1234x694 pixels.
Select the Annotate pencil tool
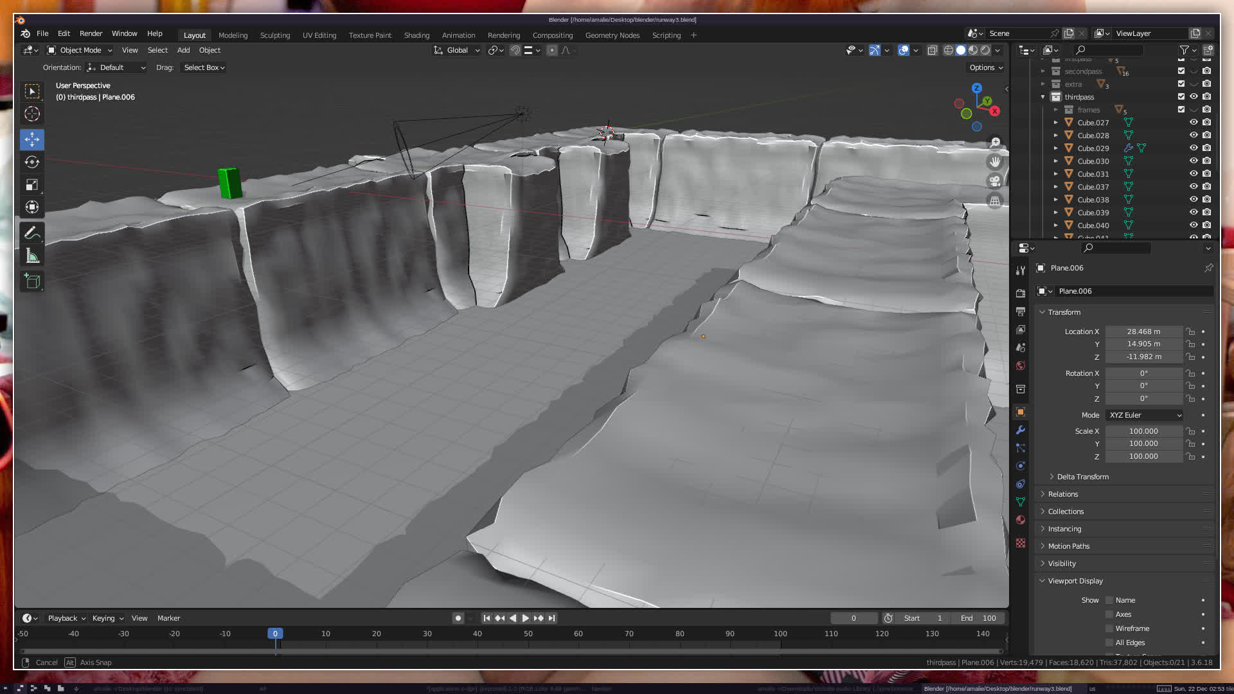(32, 233)
